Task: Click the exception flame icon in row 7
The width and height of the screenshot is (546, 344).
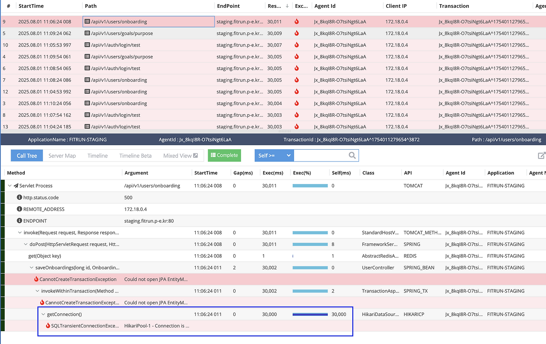Action: [297, 80]
